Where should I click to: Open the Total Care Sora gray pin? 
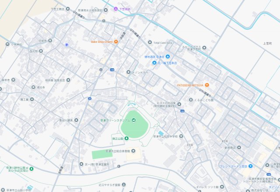pos(150,42)
